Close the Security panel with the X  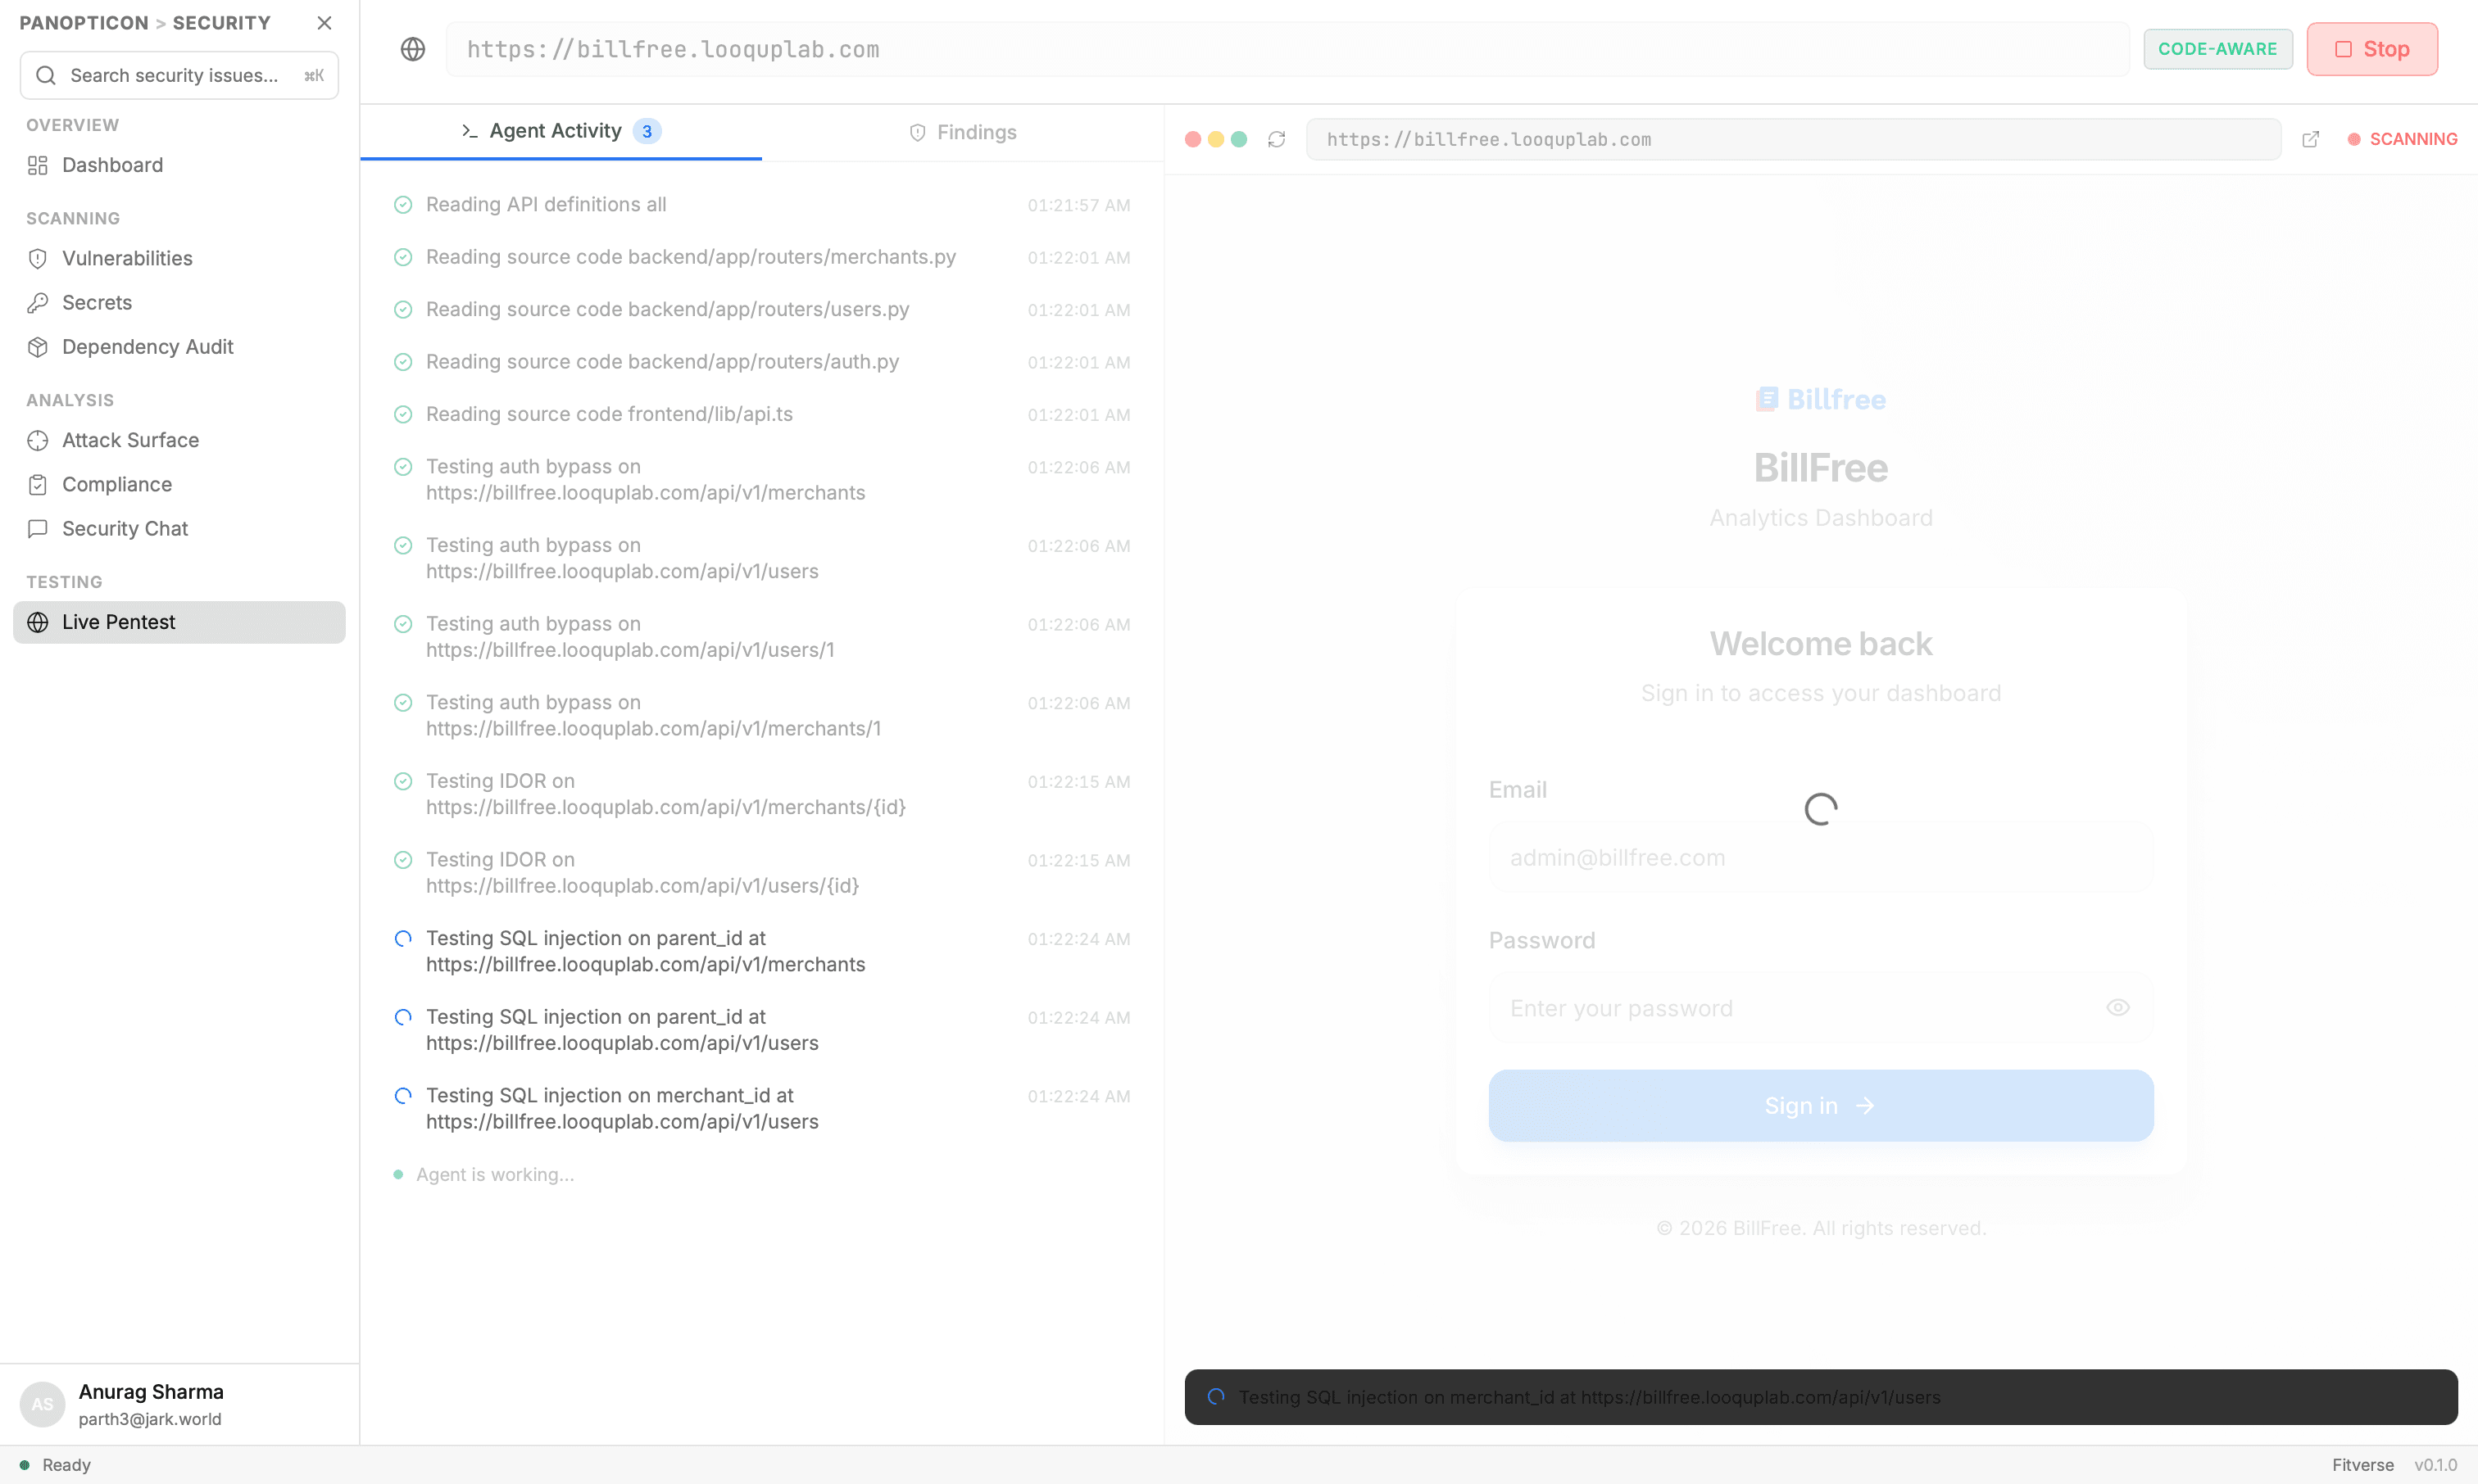[324, 22]
